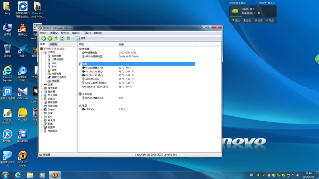Select IPMI in the tree

(x=54, y=67)
